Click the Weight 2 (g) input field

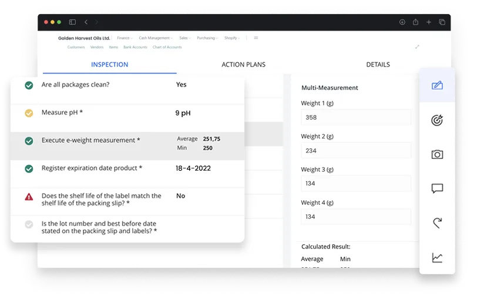tap(355, 151)
